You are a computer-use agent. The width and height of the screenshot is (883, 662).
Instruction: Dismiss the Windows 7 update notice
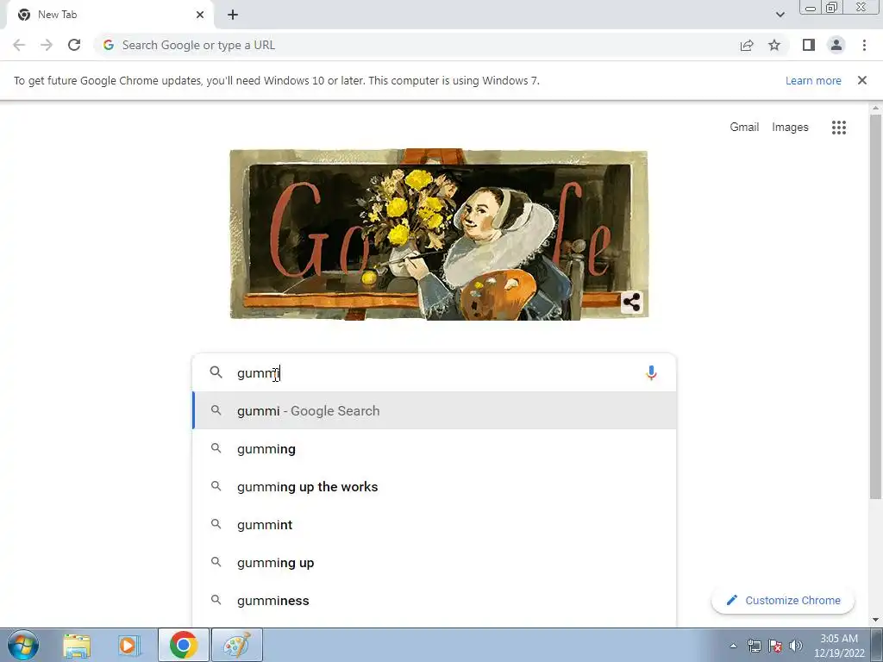tap(862, 80)
